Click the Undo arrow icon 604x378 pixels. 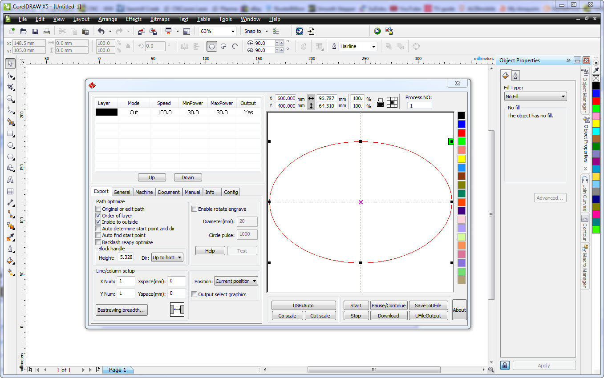point(101,31)
